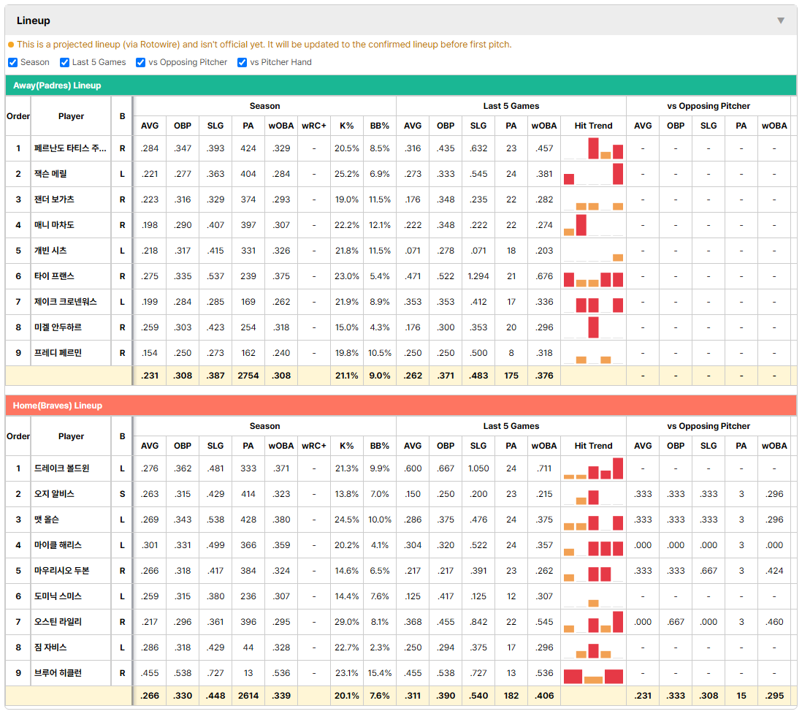Click the K% column header in Braves table

[347, 446]
